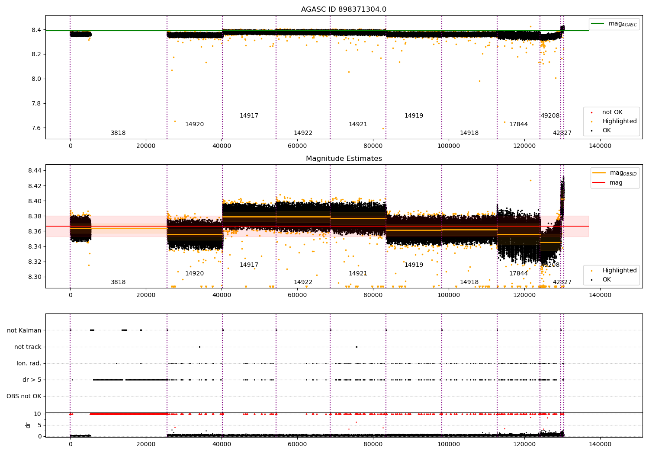Click obsid label 3818 in top panel
The height and width of the screenshot is (454, 649).
[118, 133]
